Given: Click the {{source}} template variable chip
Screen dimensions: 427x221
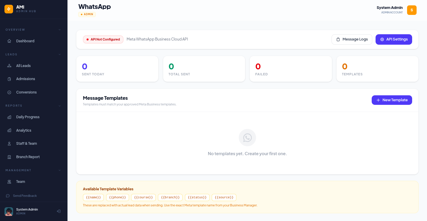Looking at the screenshot, I should click(x=224, y=197).
